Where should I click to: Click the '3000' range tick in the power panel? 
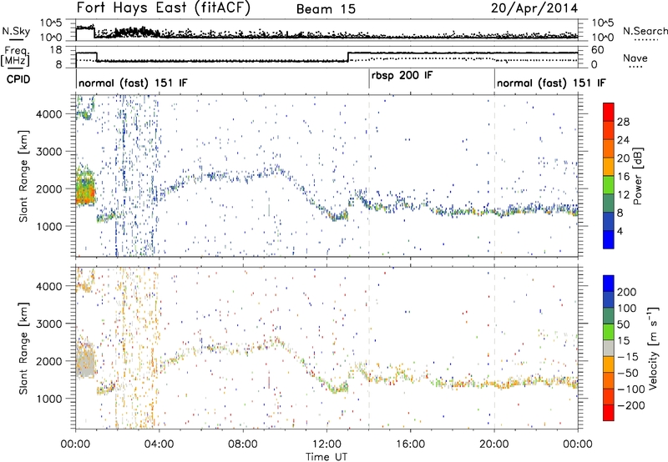tap(48, 152)
